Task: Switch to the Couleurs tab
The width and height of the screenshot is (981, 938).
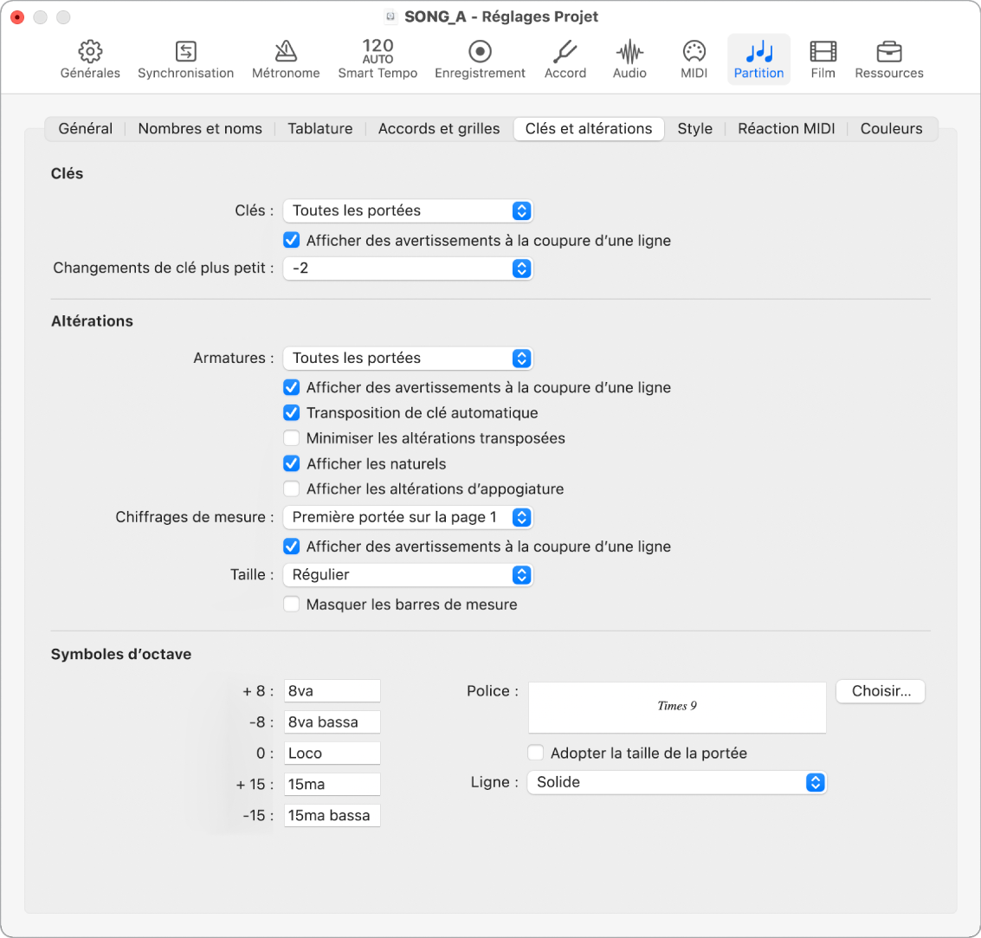Action: click(x=891, y=129)
